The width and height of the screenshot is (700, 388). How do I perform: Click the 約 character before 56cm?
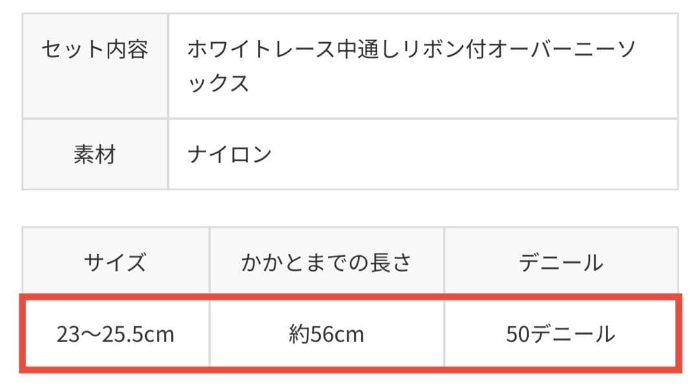pos(297,335)
